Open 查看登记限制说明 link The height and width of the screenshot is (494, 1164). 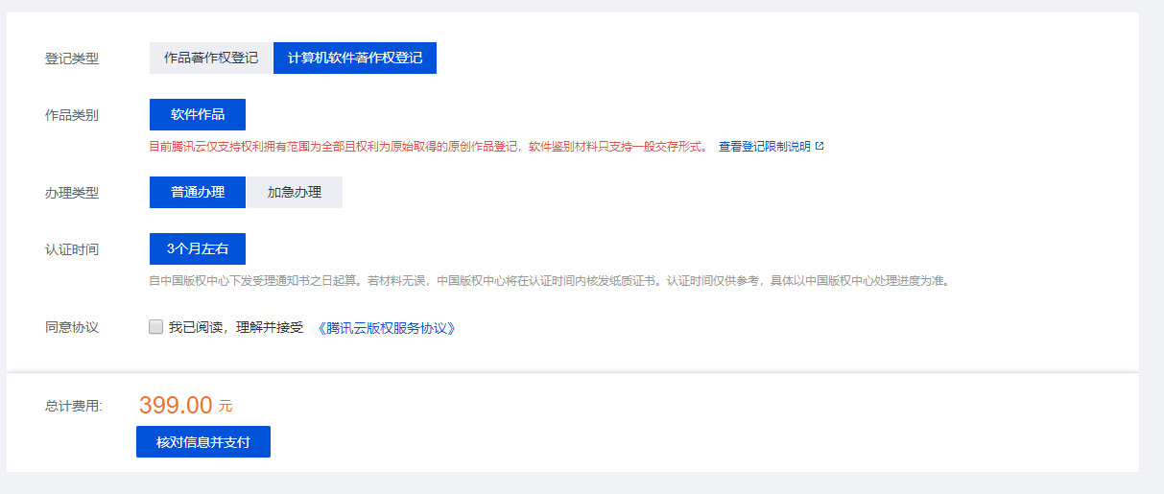pos(765,147)
